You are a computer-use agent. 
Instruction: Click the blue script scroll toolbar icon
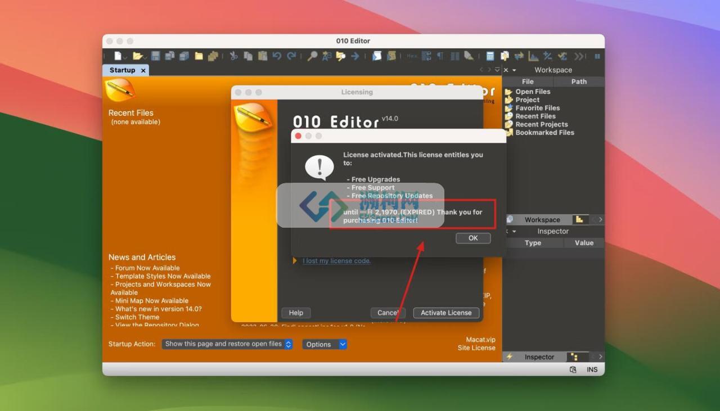tap(377, 56)
